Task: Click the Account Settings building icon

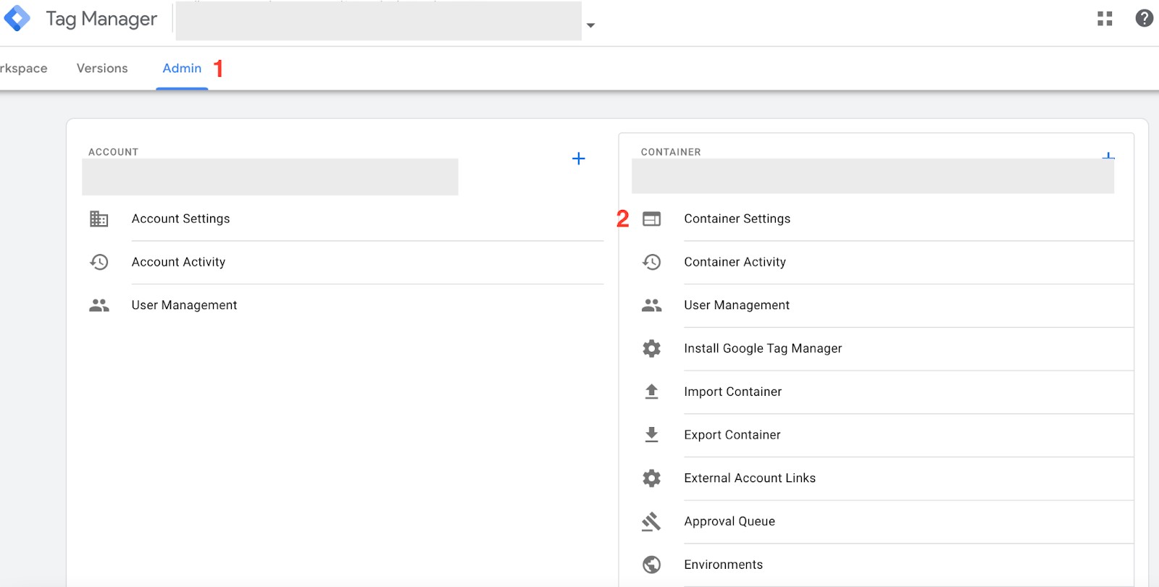Action: tap(99, 219)
